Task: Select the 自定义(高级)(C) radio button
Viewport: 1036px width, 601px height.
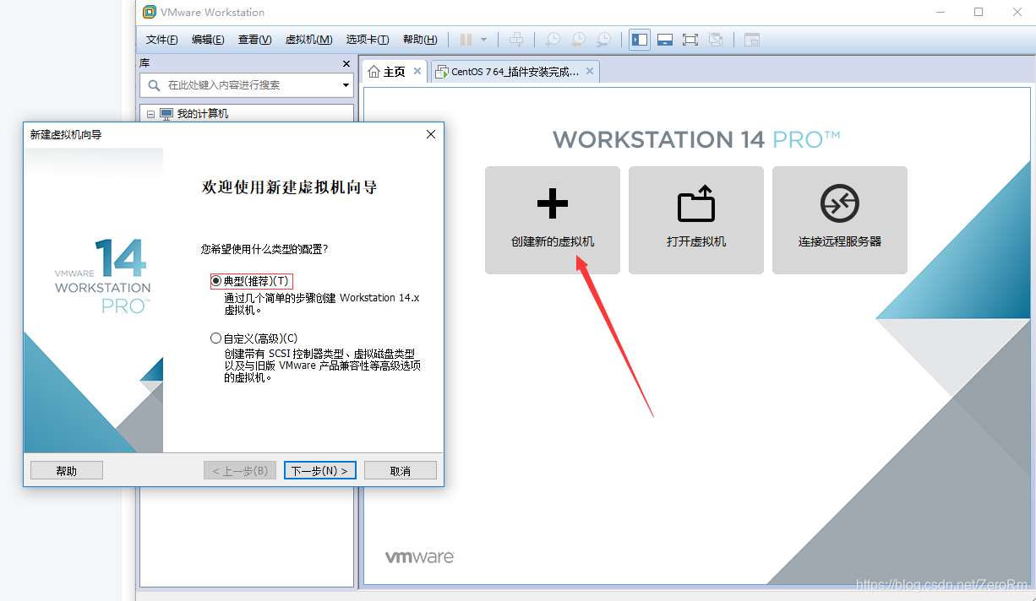Action: point(216,338)
